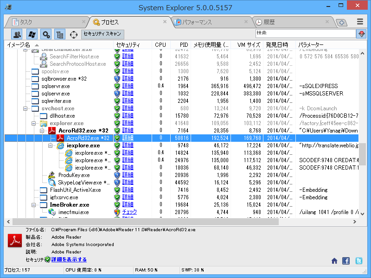
Task: Collapse the explorer.exe process tree node
Action: [34, 123]
